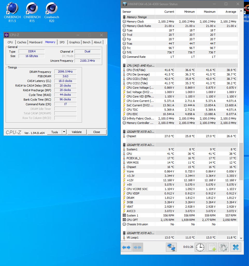Click the Validate button in CPU-Z
This screenshot has width=249, height=266.
77,132
